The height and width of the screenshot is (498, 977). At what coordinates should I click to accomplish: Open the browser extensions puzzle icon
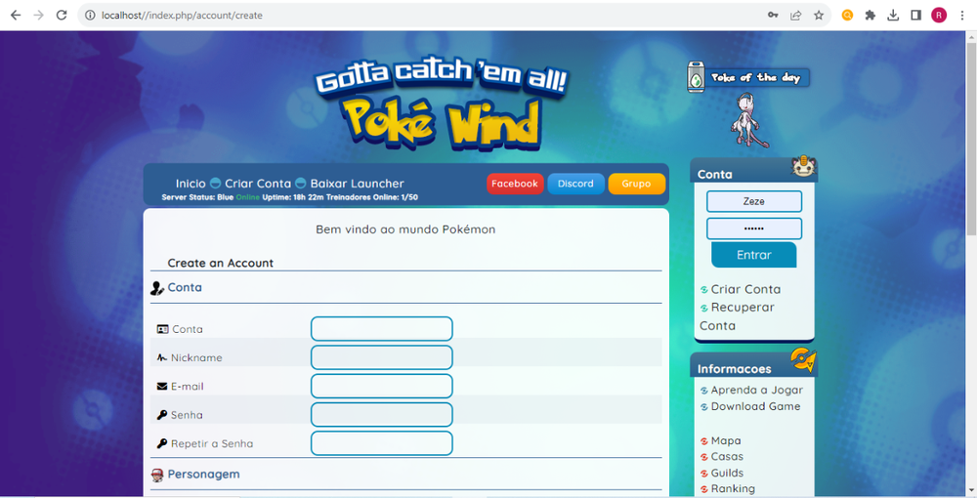(870, 16)
